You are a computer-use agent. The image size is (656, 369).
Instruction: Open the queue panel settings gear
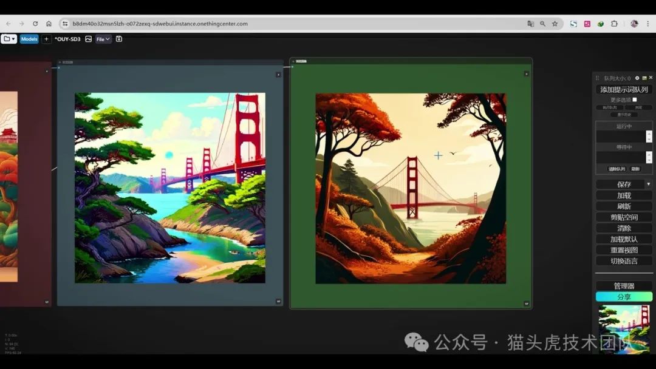(x=637, y=78)
